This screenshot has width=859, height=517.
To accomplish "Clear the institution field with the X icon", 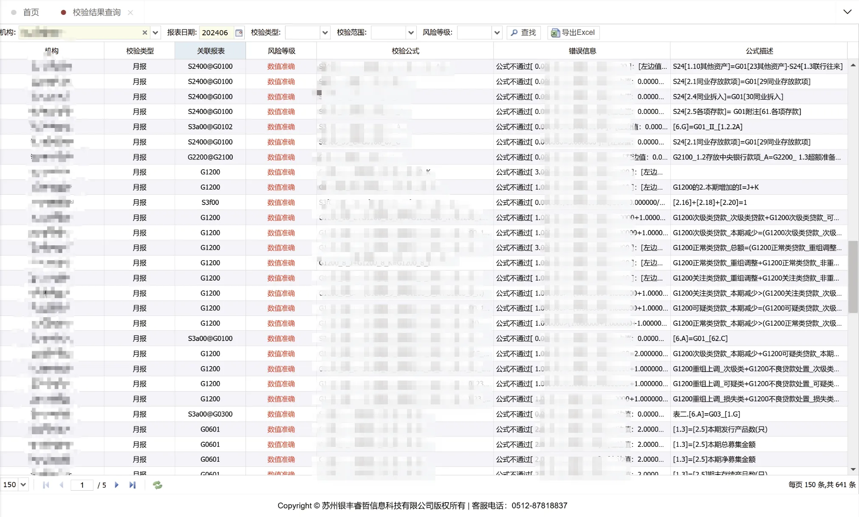I will 144,33.
